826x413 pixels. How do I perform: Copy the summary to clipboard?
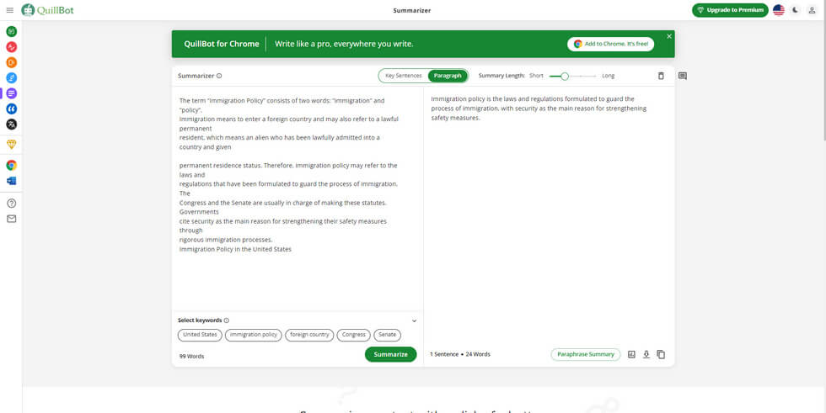click(x=661, y=354)
